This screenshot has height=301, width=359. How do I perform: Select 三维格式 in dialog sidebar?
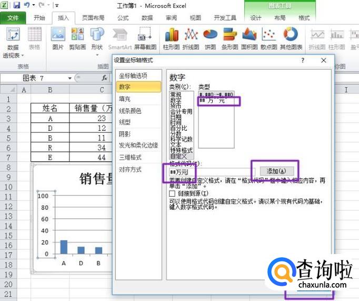pyautogui.click(x=138, y=157)
